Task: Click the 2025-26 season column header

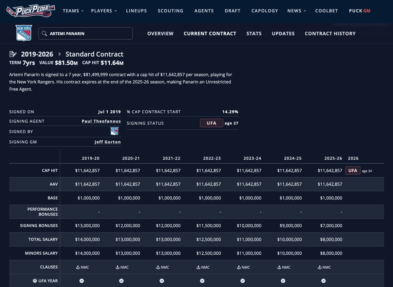Action: click(333, 158)
